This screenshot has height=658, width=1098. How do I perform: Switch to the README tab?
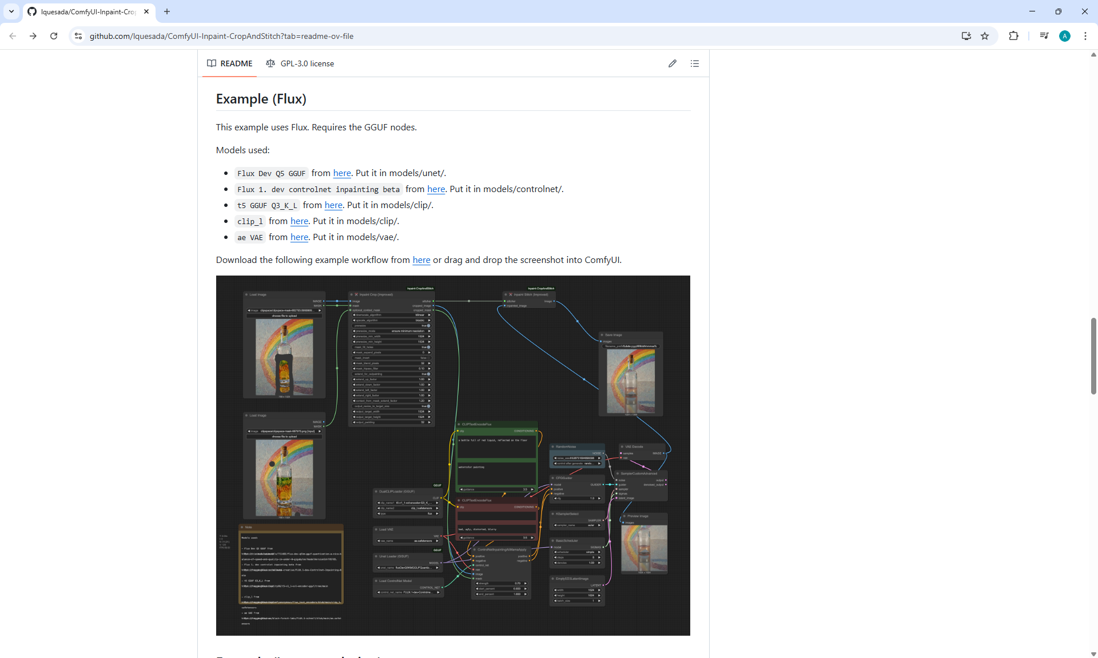(230, 63)
